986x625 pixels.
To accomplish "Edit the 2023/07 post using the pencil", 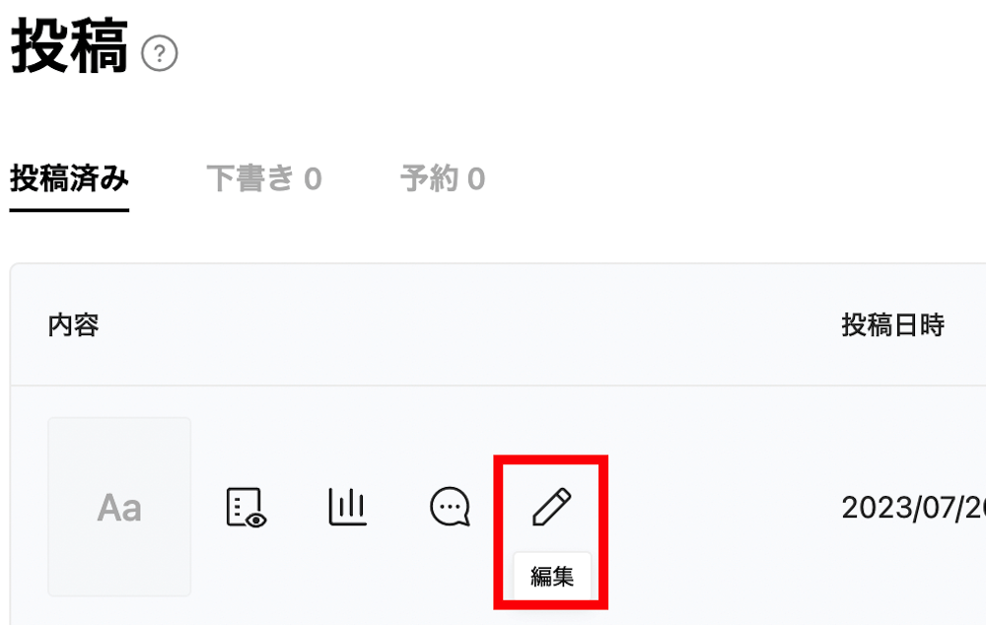I will click(551, 506).
